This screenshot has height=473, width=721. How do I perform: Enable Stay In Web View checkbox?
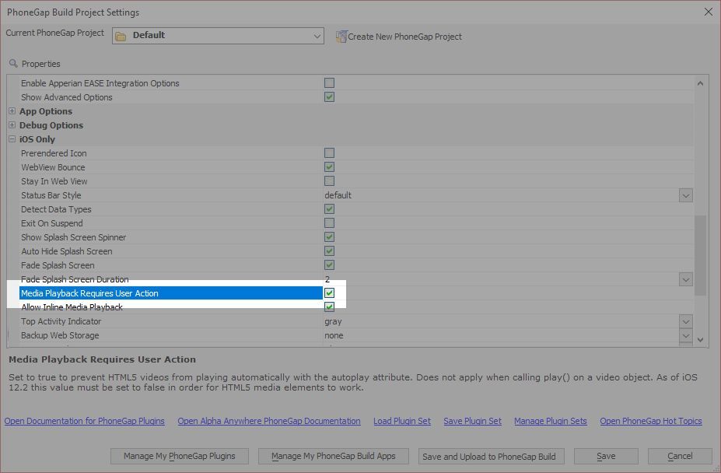pos(329,180)
